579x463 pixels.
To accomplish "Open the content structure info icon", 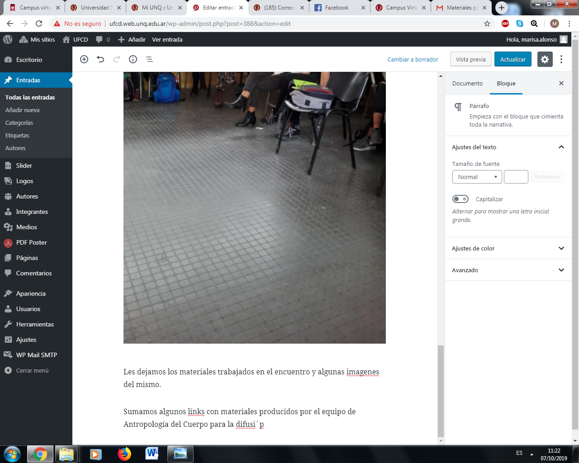I will [x=133, y=59].
